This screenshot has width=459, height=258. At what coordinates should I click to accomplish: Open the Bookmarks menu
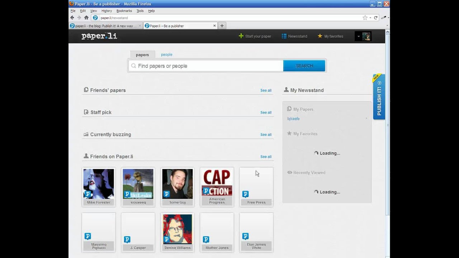(x=124, y=11)
